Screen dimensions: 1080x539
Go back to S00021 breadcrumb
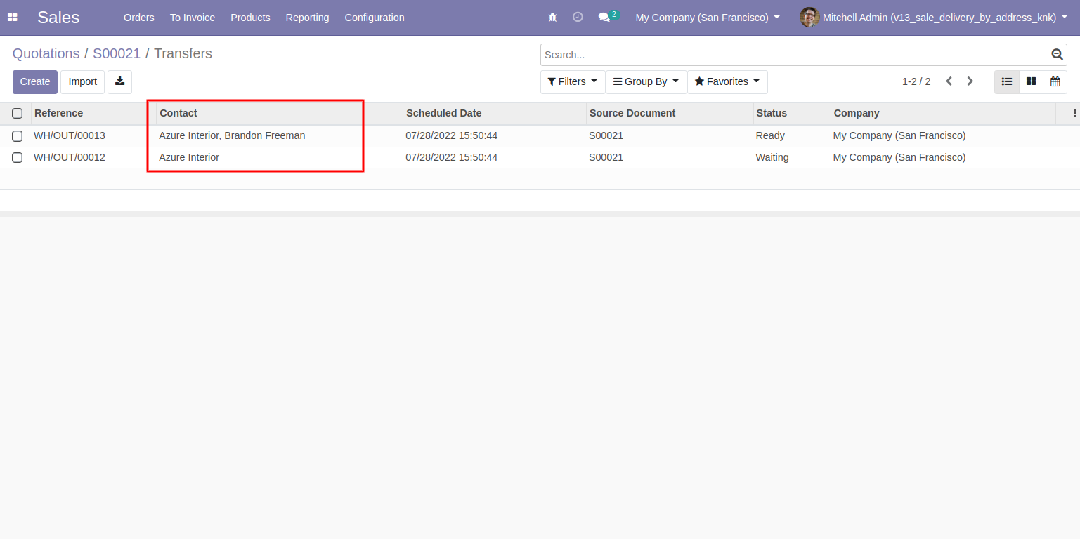[117, 53]
